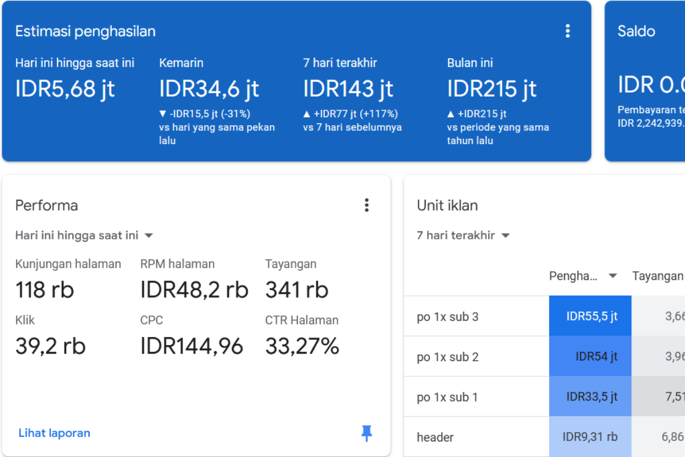The height and width of the screenshot is (457, 685).
Task: Click the up-triangle indicator beside +IDR215 jt
Action: click(x=450, y=114)
